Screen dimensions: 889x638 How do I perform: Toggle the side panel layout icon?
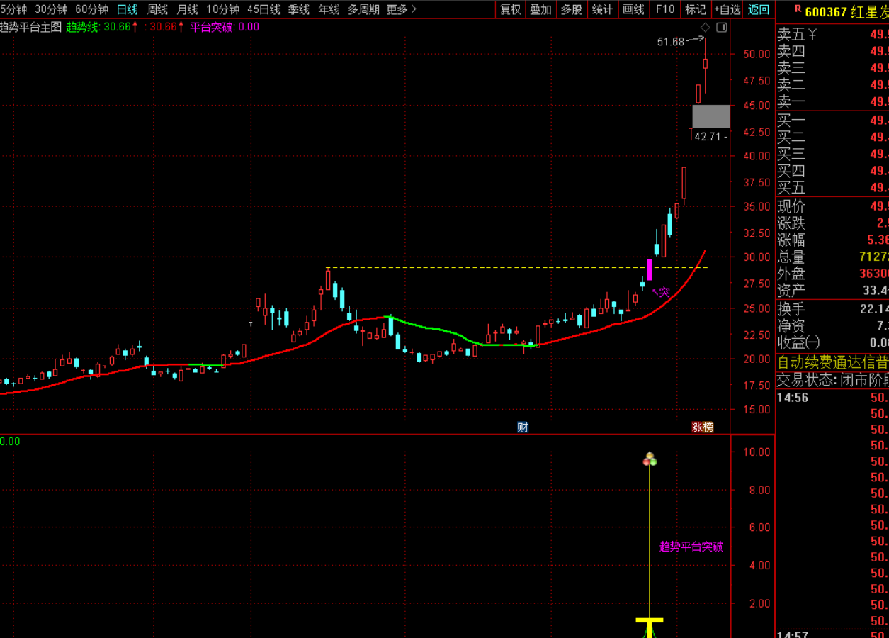coord(722,28)
